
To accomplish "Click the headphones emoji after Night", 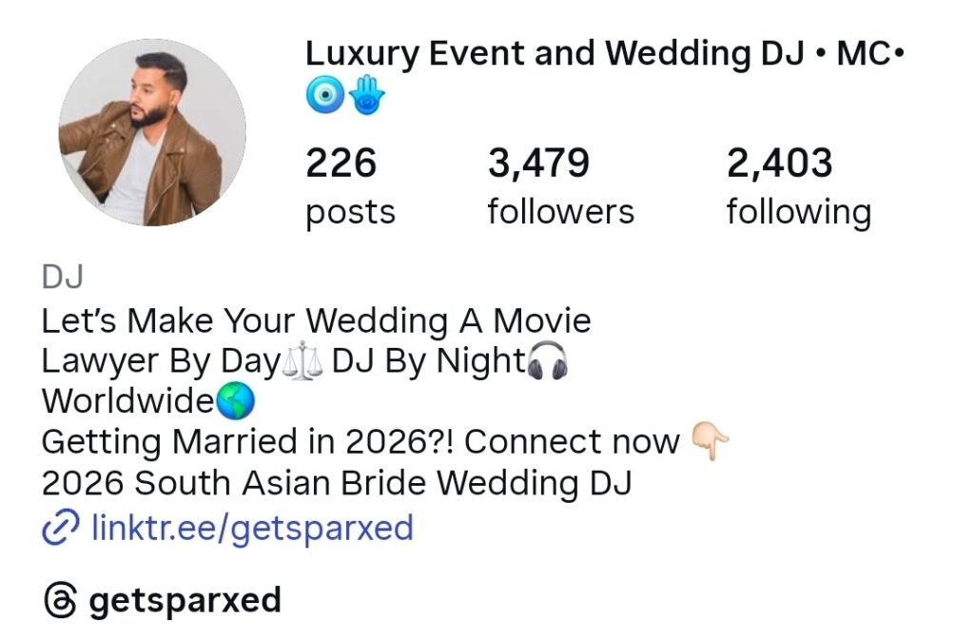I will coord(547,360).
